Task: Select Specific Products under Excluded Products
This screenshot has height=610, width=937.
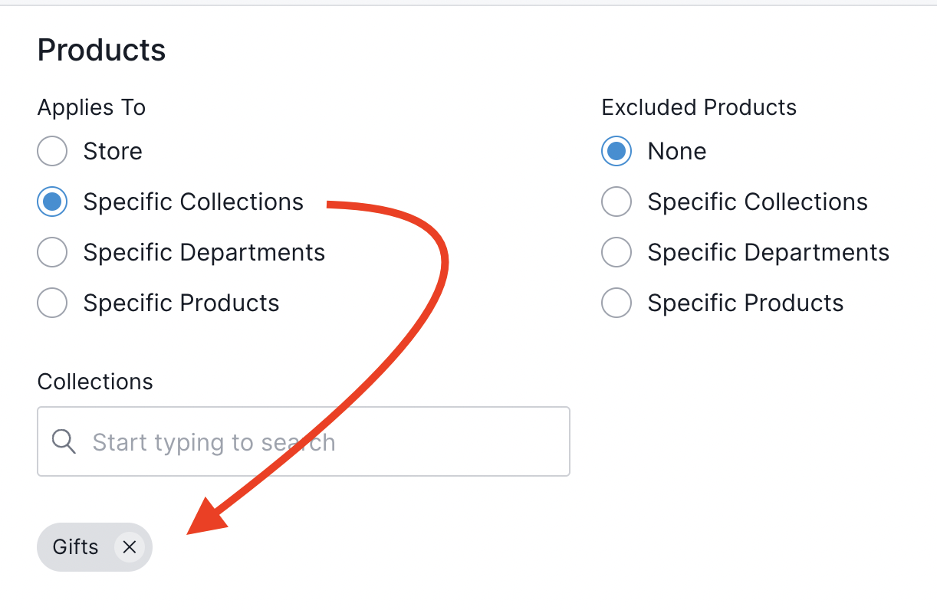Action: [x=616, y=303]
